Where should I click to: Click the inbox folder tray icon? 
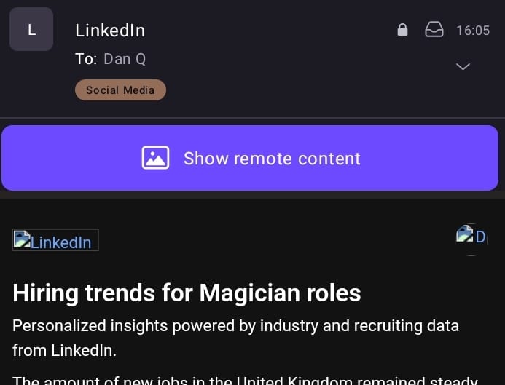[434, 30]
